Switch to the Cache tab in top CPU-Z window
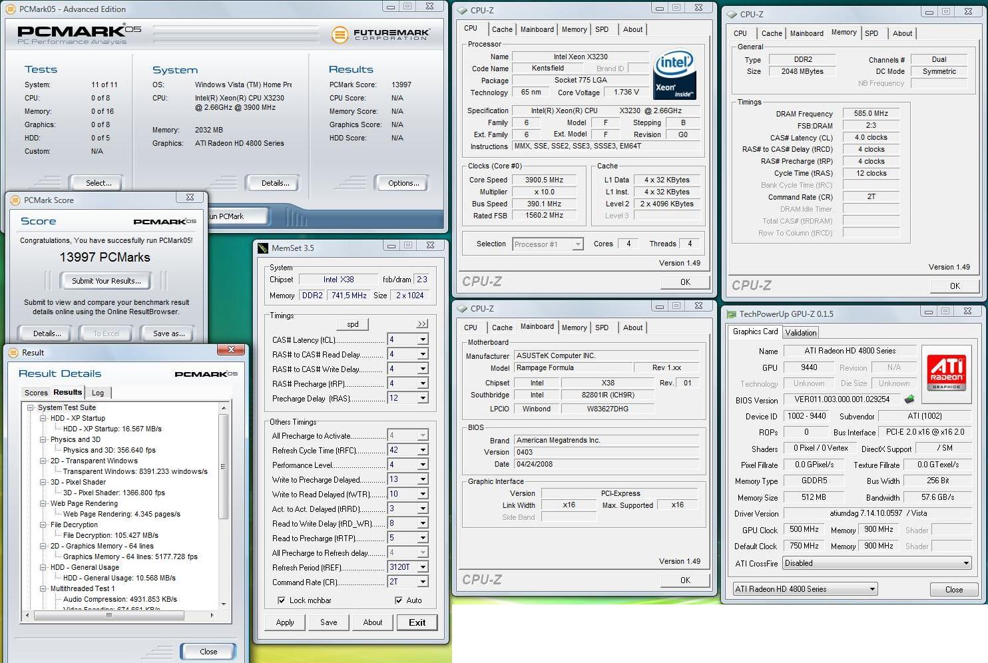Image resolution: width=988 pixels, height=663 pixels. click(x=502, y=29)
